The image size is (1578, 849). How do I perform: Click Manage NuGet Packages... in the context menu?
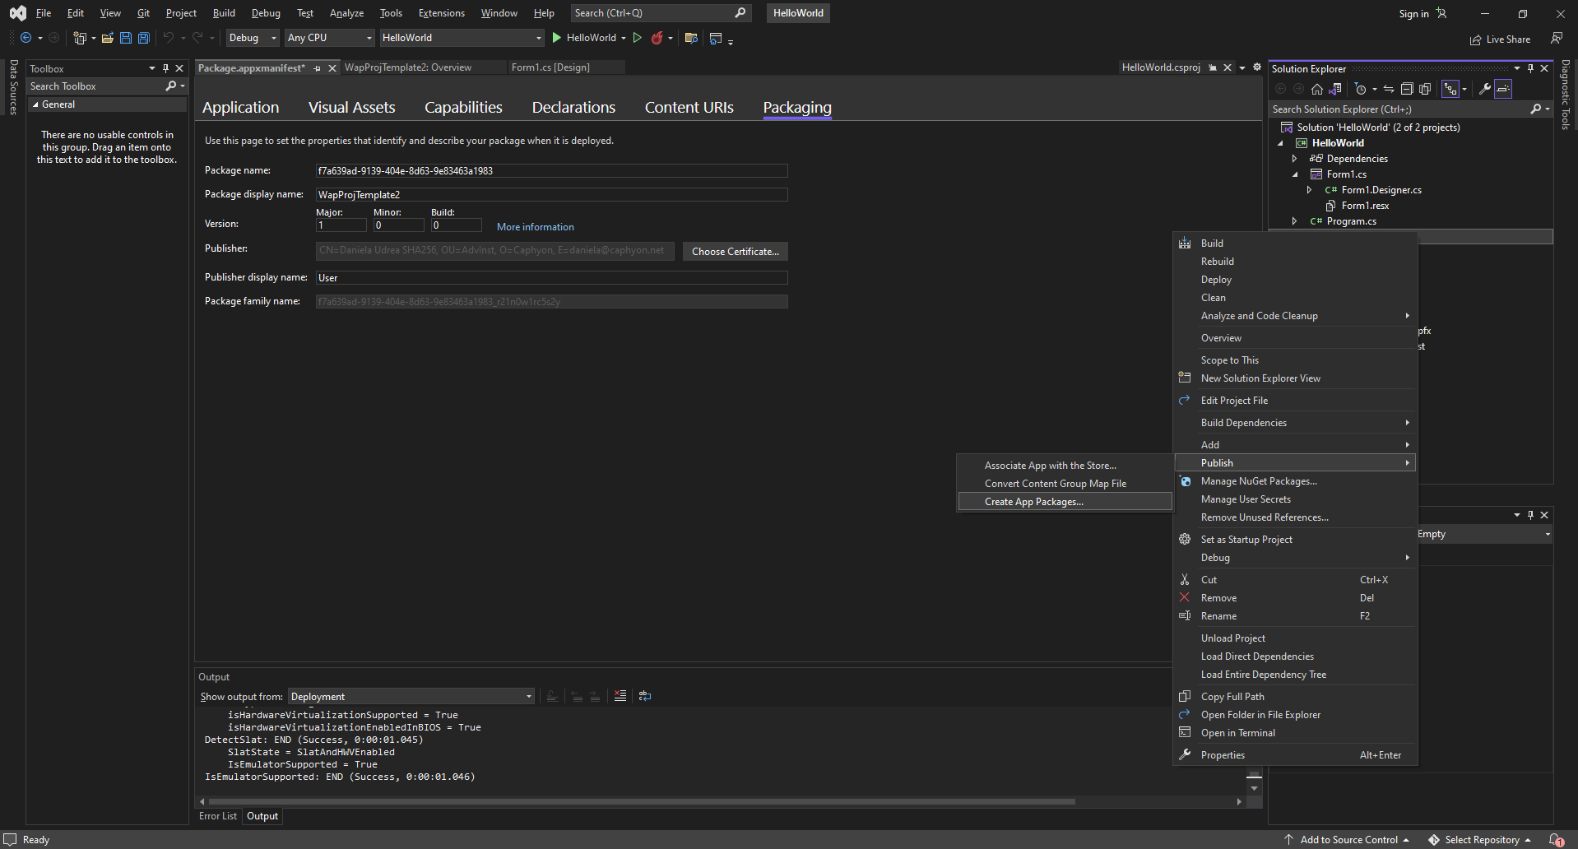point(1295,481)
